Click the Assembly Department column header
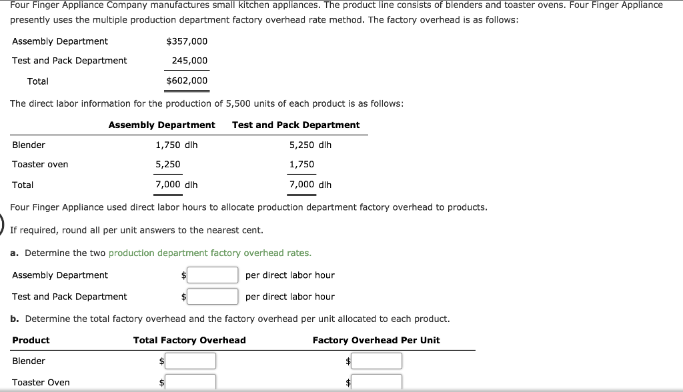This screenshot has width=683, height=392. click(x=161, y=125)
